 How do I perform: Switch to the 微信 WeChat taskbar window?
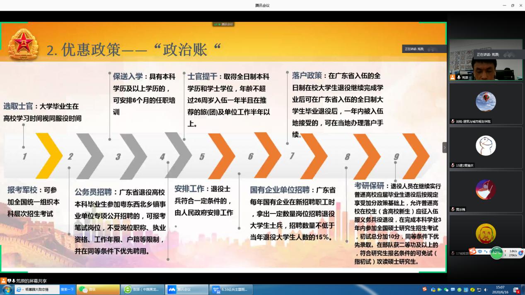click(99, 290)
